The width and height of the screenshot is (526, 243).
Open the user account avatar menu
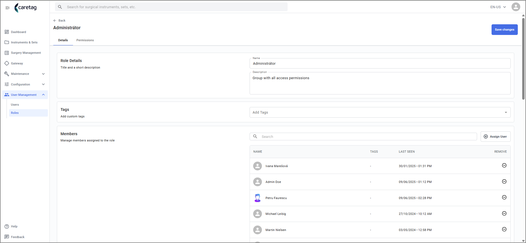(516, 7)
